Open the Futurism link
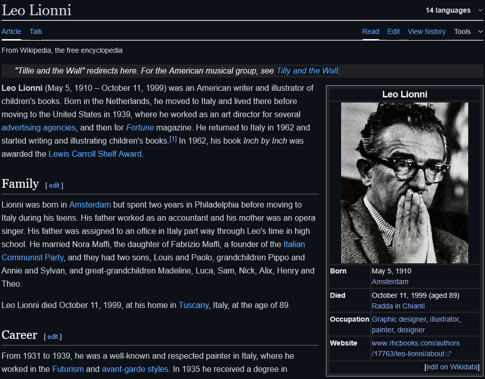The height and width of the screenshot is (379, 485). pos(68,369)
